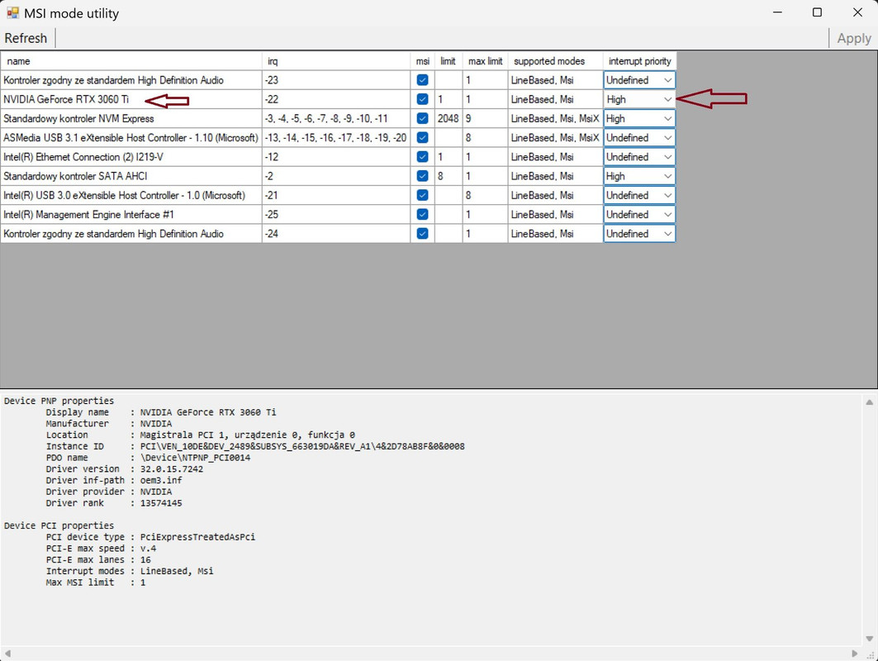Viewport: 878px width, 661px height.
Task: Click LineBased, Msi, MsiX cell of NVM Express
Action: tap(556, 118)
